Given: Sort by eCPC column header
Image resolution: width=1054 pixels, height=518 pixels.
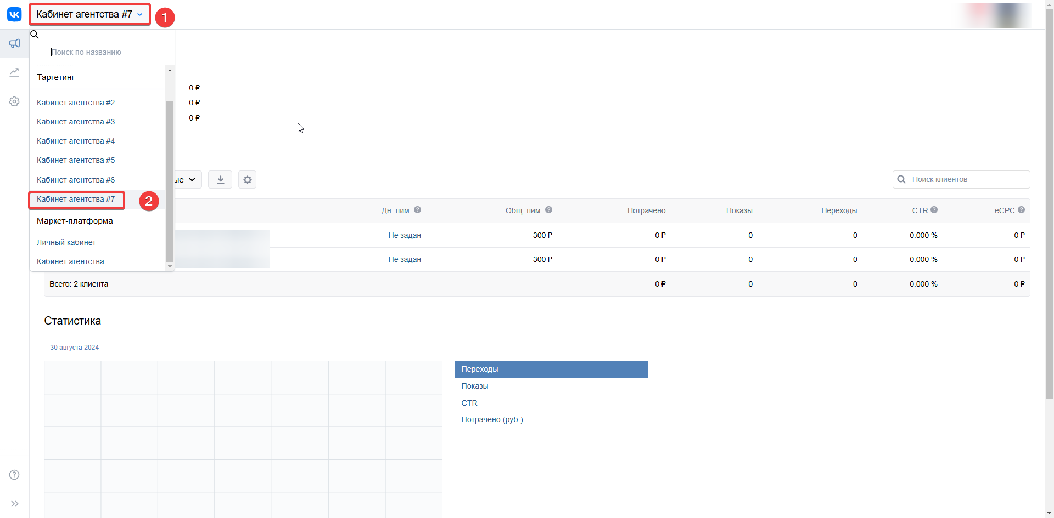Looking at the screenshot, I should pos(1005,210).
